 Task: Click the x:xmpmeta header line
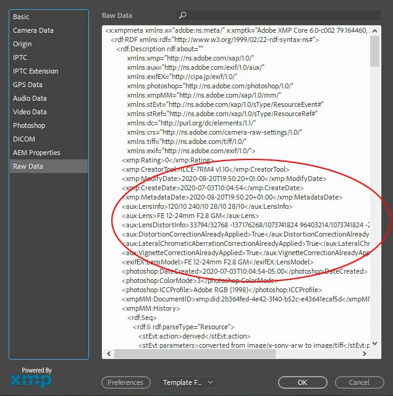237,30
